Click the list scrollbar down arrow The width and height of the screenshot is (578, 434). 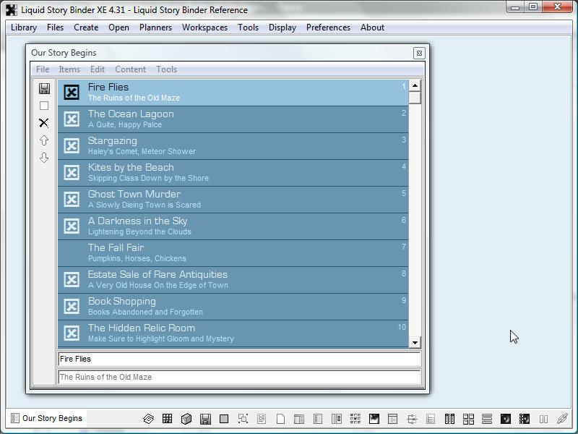(415, 343)
